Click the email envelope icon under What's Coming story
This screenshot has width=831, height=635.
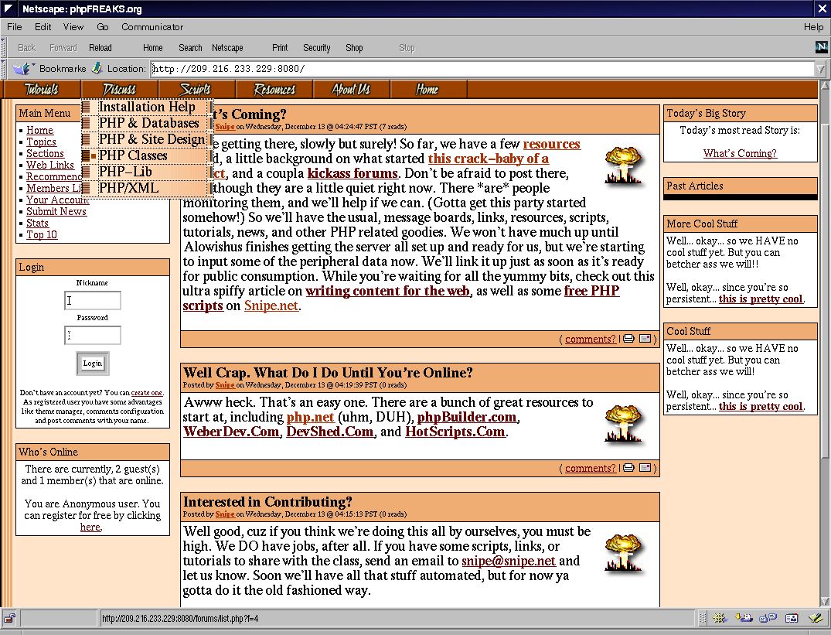[645, 339]
